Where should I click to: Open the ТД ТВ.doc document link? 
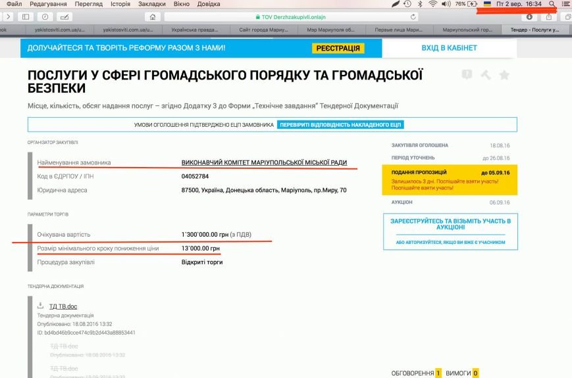(63, 306)
